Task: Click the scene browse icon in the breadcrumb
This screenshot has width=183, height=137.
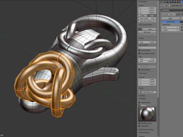Action: point(165,6)
